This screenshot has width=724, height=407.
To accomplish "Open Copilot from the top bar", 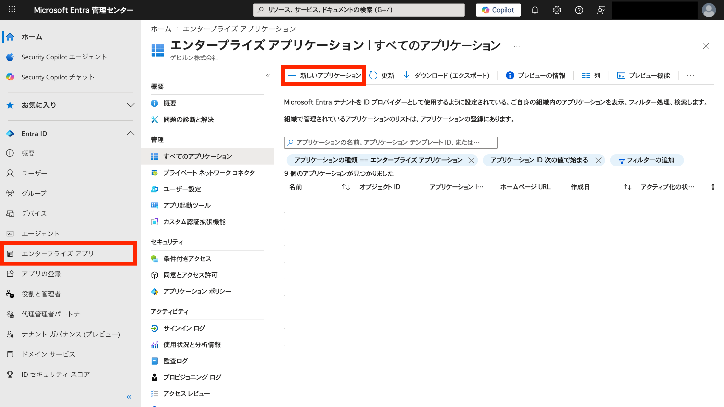I will [x=498, y=10].
